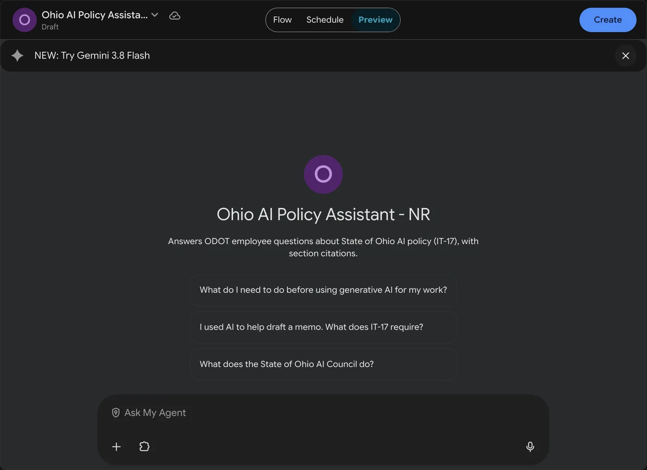The width and height of the screenshot is (647, 470).
Task: Switch to the Flow tab
Action: [x=282, y=20]
